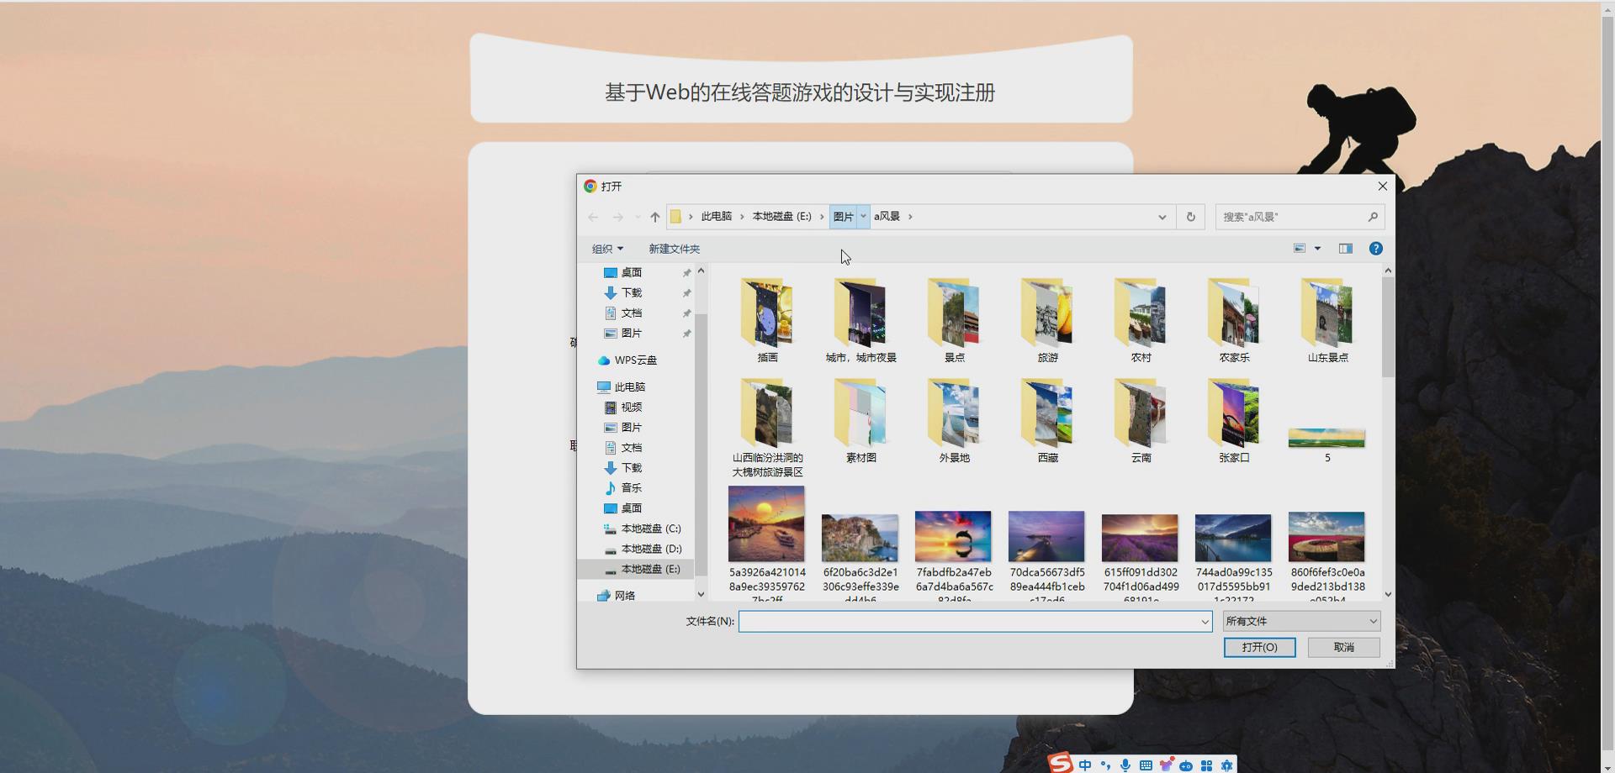Unpin 桌面 from quick access
This screenshot has width=1615, height=773.
pyautogui.click(x=686, y=272)
